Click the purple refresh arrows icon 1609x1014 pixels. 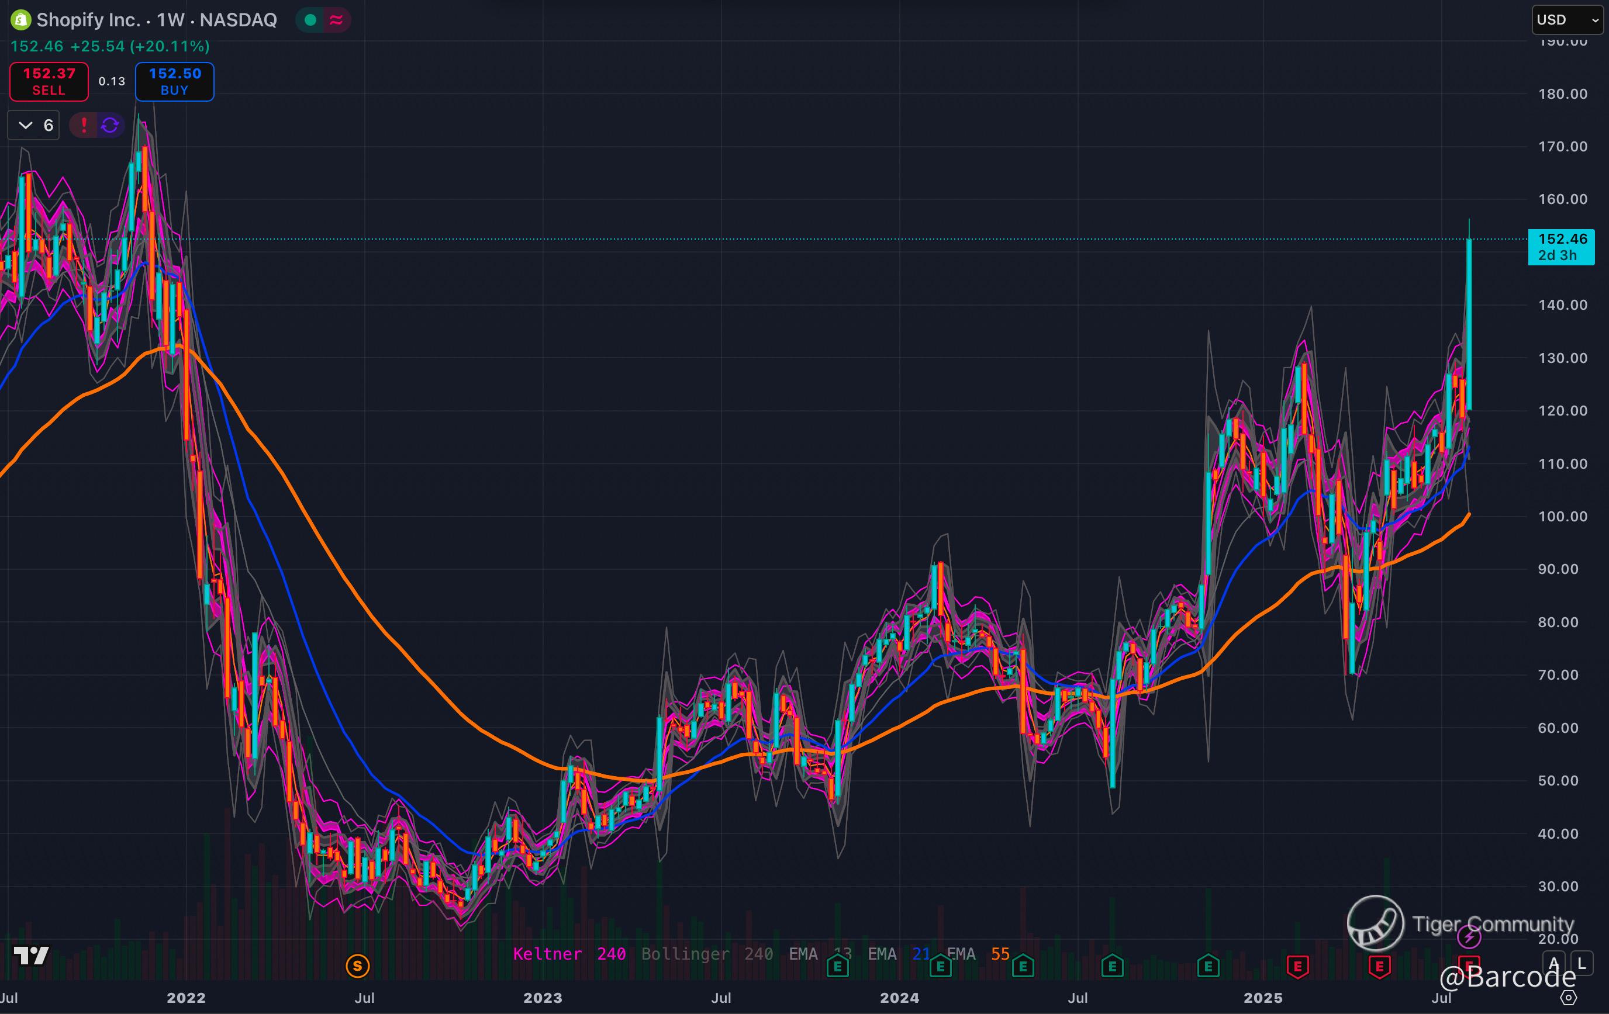click(111, 125)
